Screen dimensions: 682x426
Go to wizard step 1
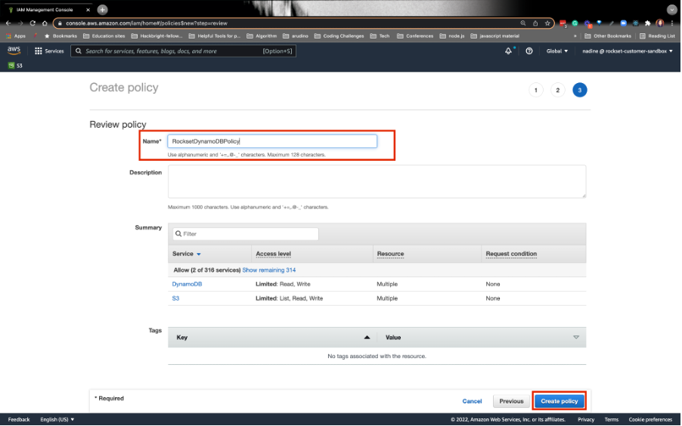point(536,90)
